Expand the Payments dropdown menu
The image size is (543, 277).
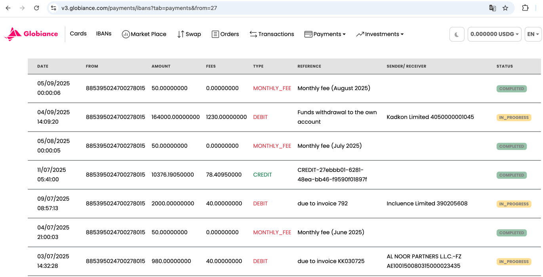(x=325, y=34)
